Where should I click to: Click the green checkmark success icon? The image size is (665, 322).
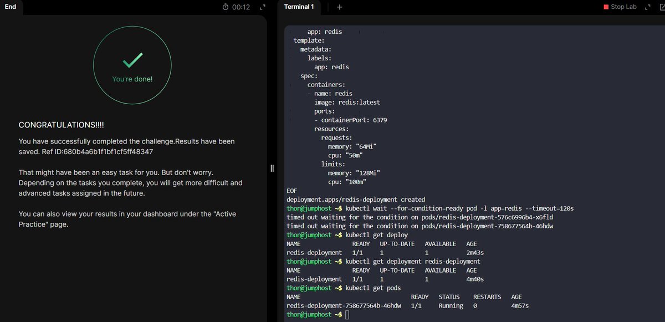pos(132,61)
